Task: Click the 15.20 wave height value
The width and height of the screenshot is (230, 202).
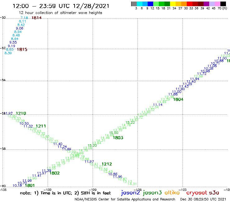Action: coord(92,145)
